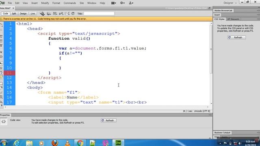260x146 pixels.
Task: Click Restore window button for document
Action: tap(210, 8)
